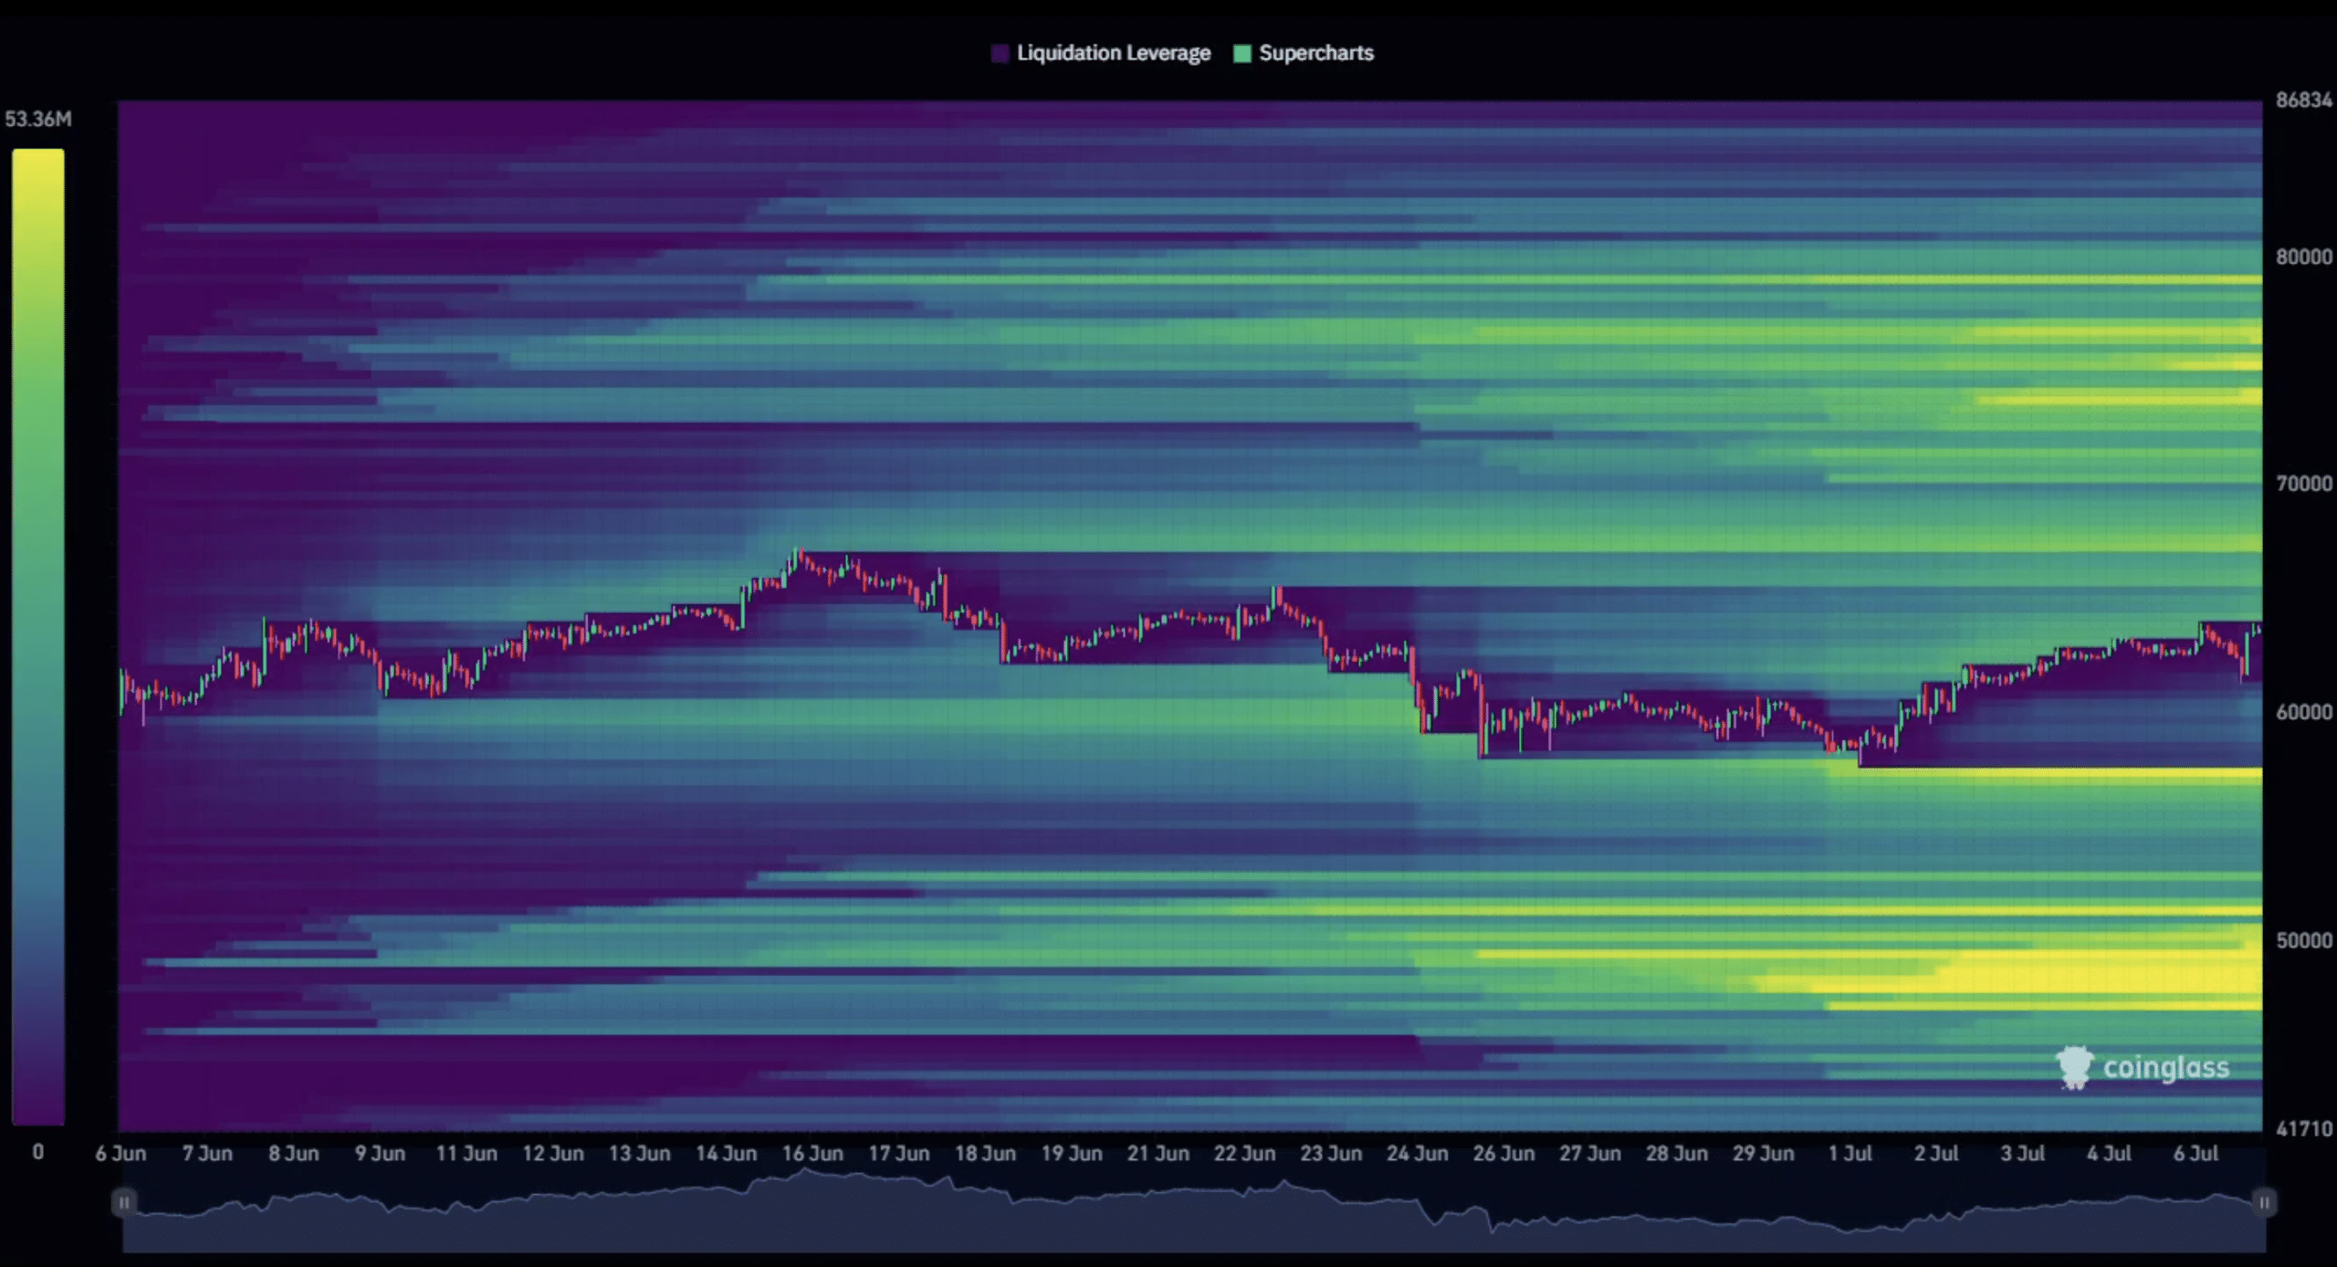Click the 17 Jun date label
The width and height of the screenshot is (2337, 1267).
898,1154
